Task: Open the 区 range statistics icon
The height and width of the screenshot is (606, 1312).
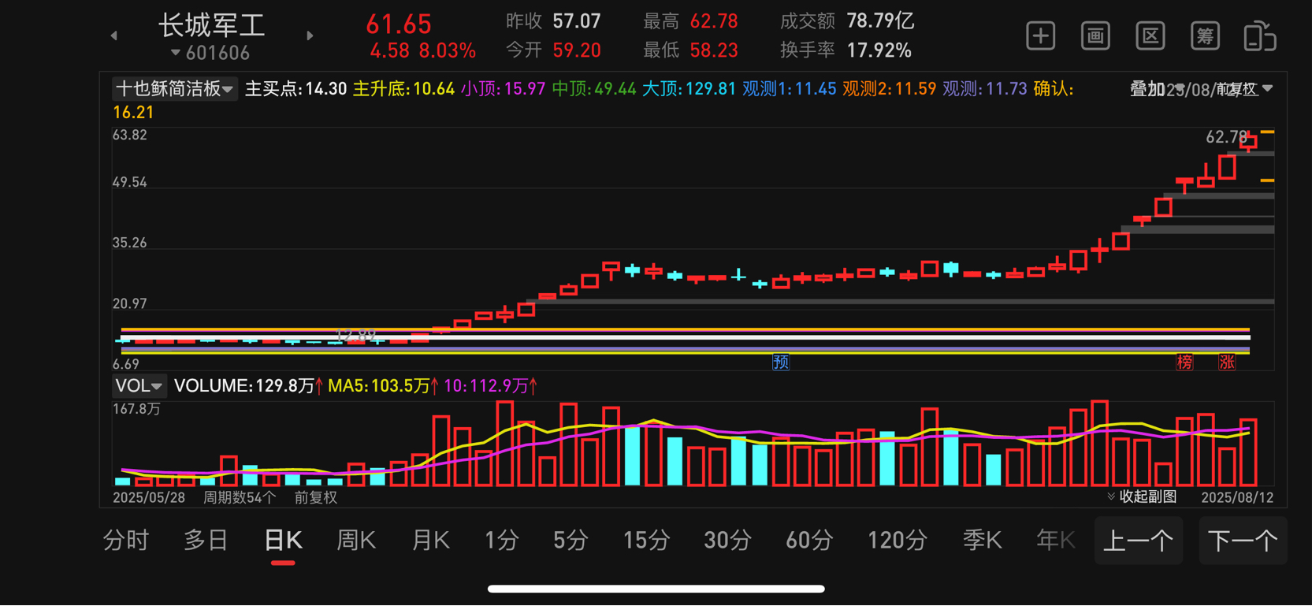Action: 1150,35
